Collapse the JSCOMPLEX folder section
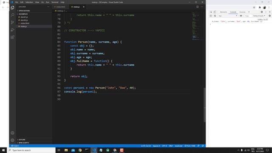The height and width of the screenshot is (153, 272). click(x=23, y=14)
